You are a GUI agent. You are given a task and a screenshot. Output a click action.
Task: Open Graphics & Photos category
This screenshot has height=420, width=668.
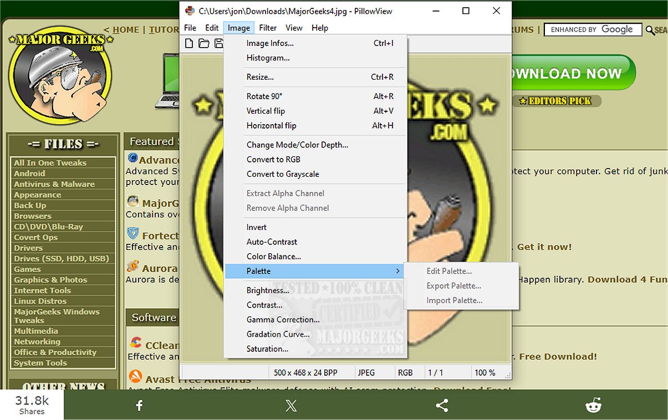(50, 280)
